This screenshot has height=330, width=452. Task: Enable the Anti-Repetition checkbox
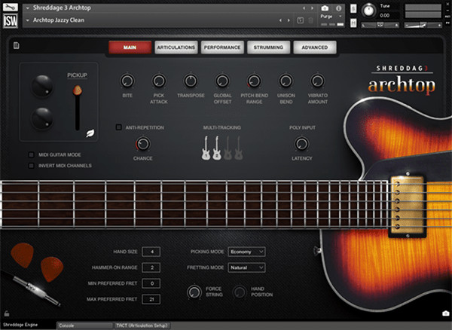[x=118, y=127]
